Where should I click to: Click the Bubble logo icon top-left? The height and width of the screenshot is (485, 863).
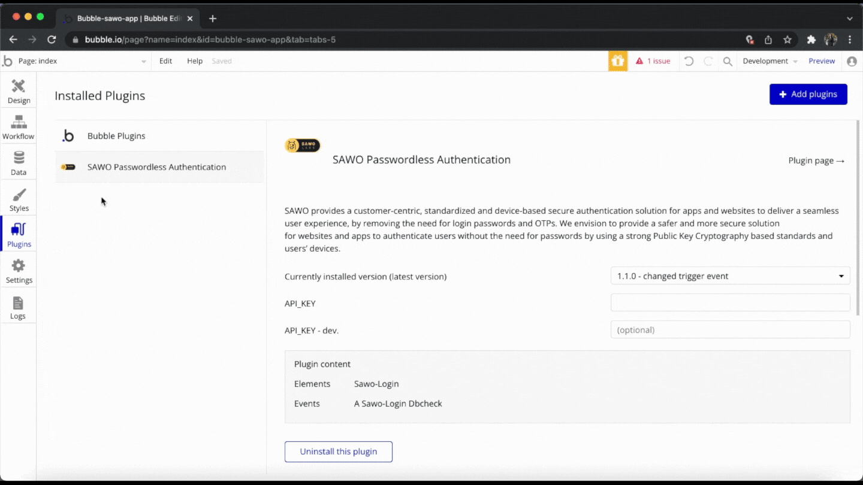pos(7,61)
